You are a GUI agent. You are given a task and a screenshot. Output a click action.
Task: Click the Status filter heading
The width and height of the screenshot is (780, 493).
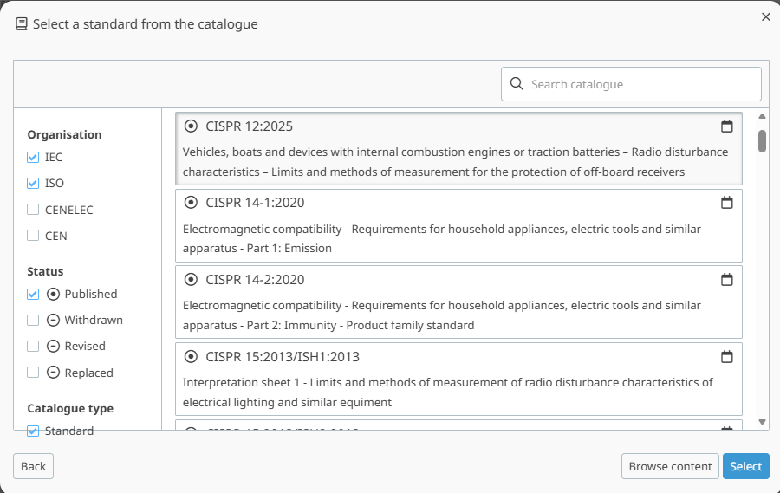point(45,271)
